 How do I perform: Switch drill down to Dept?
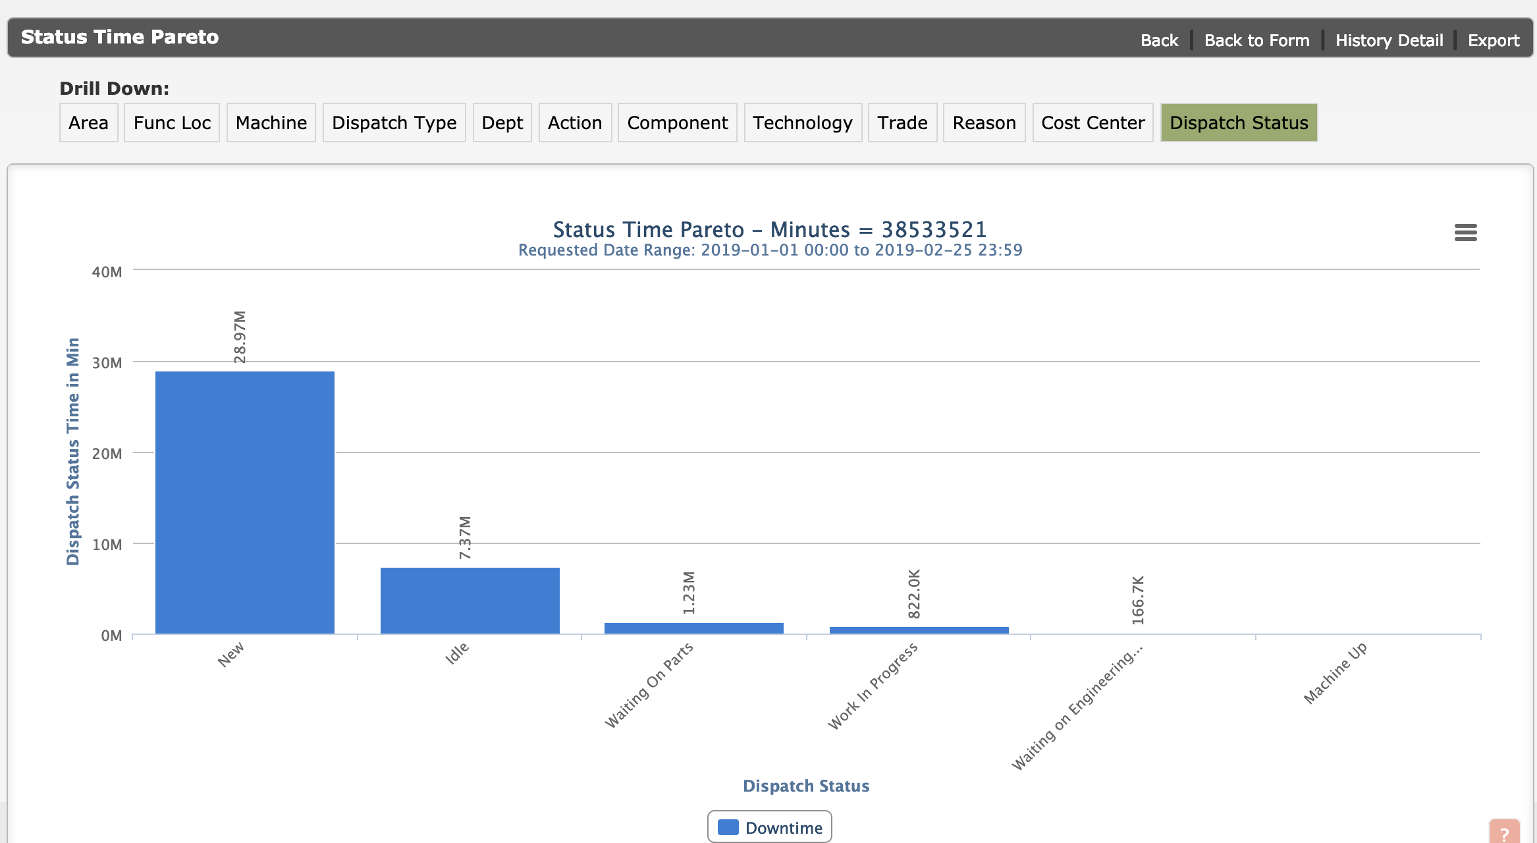(x=502, y=122)
